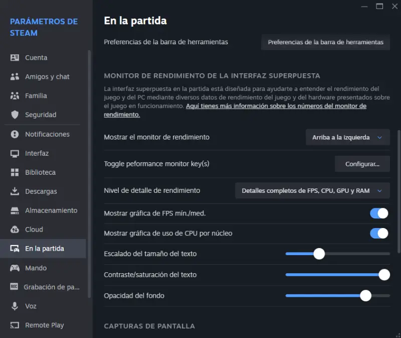Click the Escalado del tamaño del texto slider
This screenshot has height=338, width=401.
click(337, 254)
